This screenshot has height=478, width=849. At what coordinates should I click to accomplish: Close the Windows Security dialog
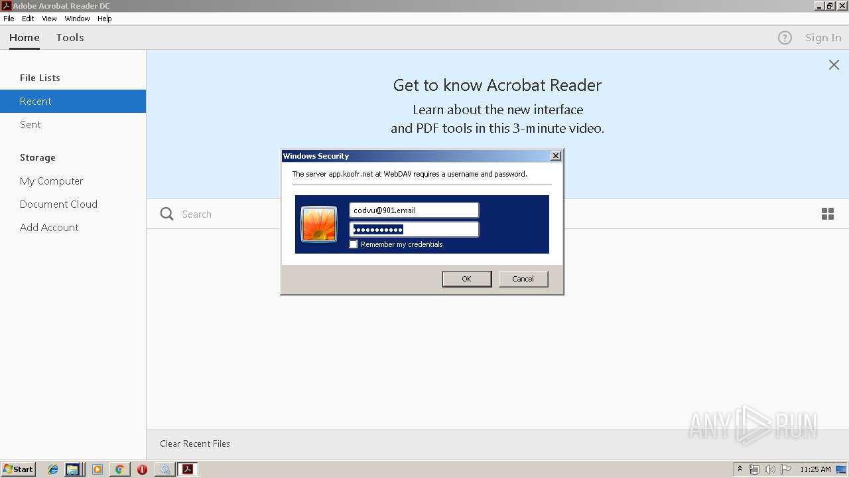556,155
